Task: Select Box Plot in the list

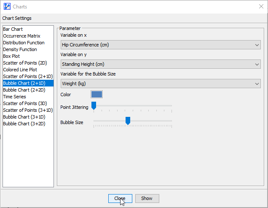Action: click(11, 56)
